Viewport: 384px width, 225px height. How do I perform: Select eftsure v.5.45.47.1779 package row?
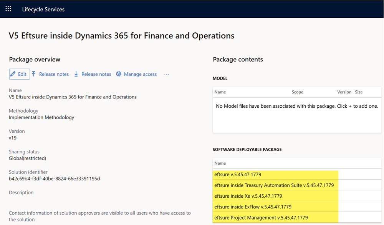(x=297, y=175)
